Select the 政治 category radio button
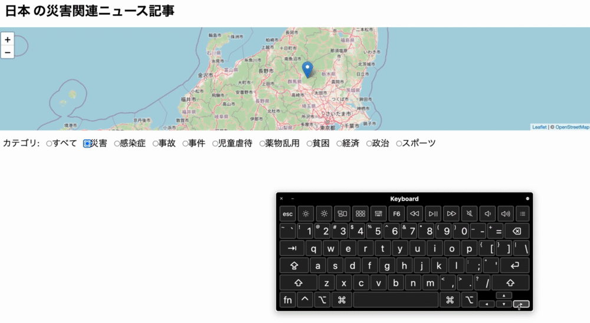The height and width of the screenshot is (323, 590). (369, 144)
